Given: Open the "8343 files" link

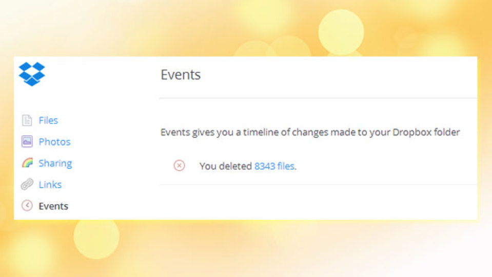Looking at the screenshot, I should [274, 166].
